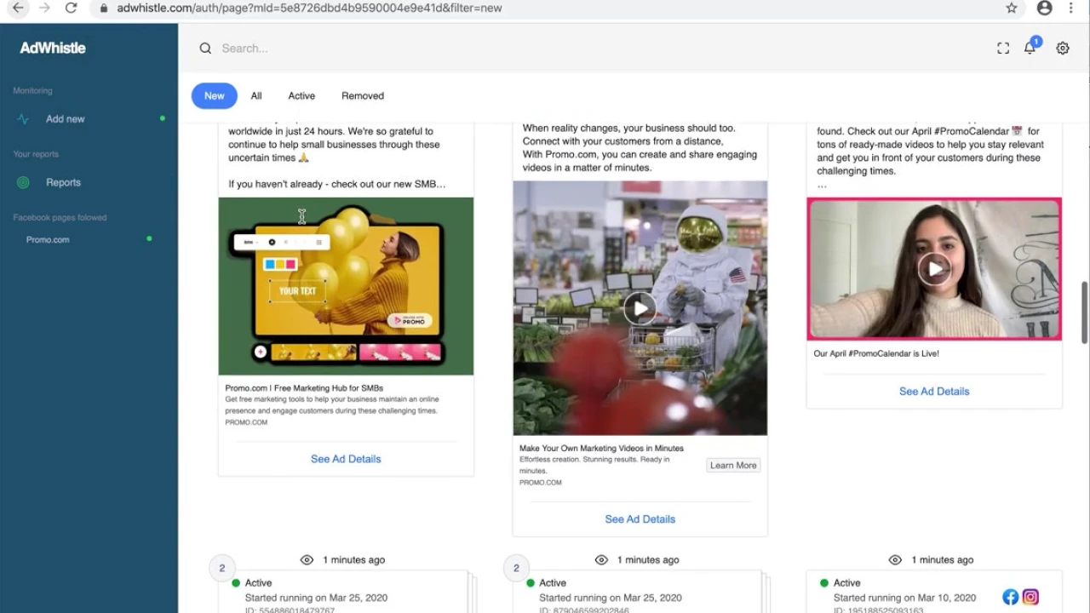Open the browser three-dot menu
Screen dimensions: 1090x613
pos(1071,8)
